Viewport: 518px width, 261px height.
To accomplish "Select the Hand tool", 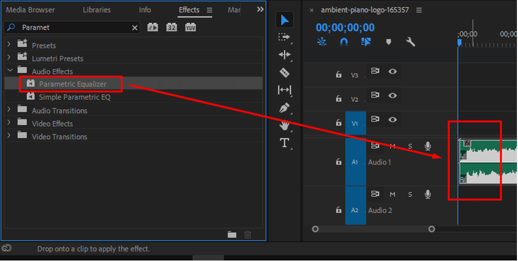I will pos(284,125).
